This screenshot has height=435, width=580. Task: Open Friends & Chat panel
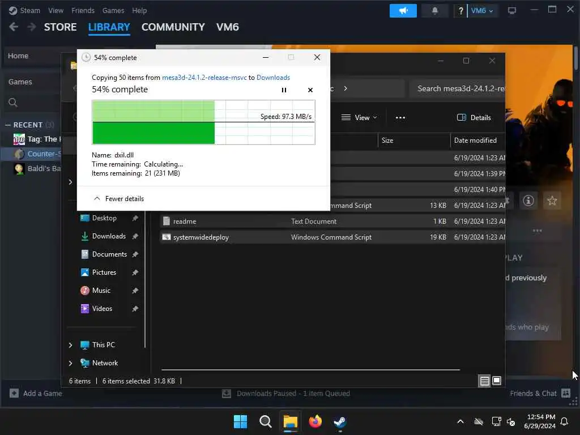tap(540, 393)
